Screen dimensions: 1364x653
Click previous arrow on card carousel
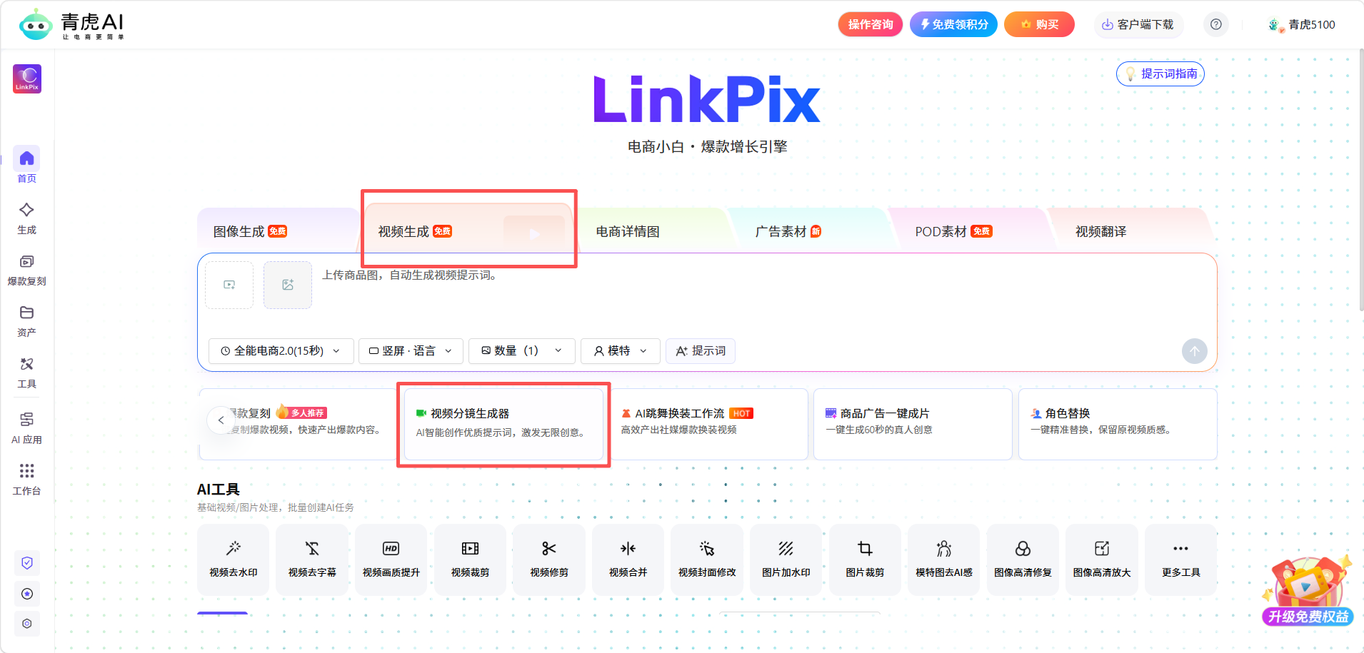tap(221, 420)
